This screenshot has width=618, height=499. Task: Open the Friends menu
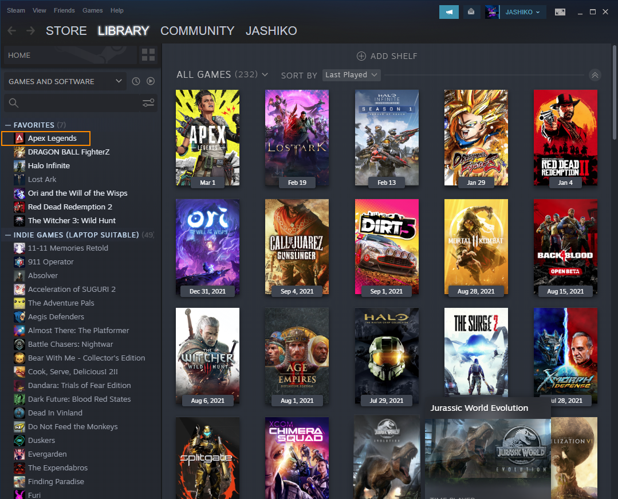[x=64, y=10]
